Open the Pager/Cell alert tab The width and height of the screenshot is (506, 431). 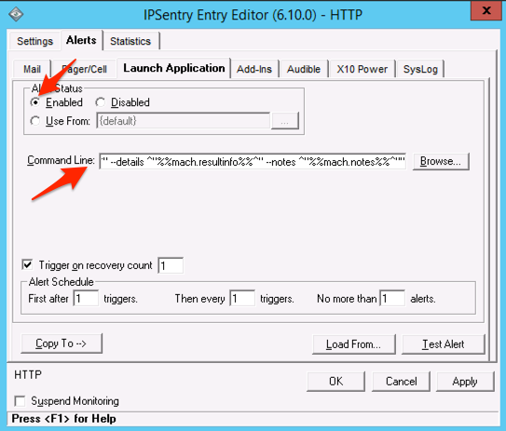click(84, 69)
